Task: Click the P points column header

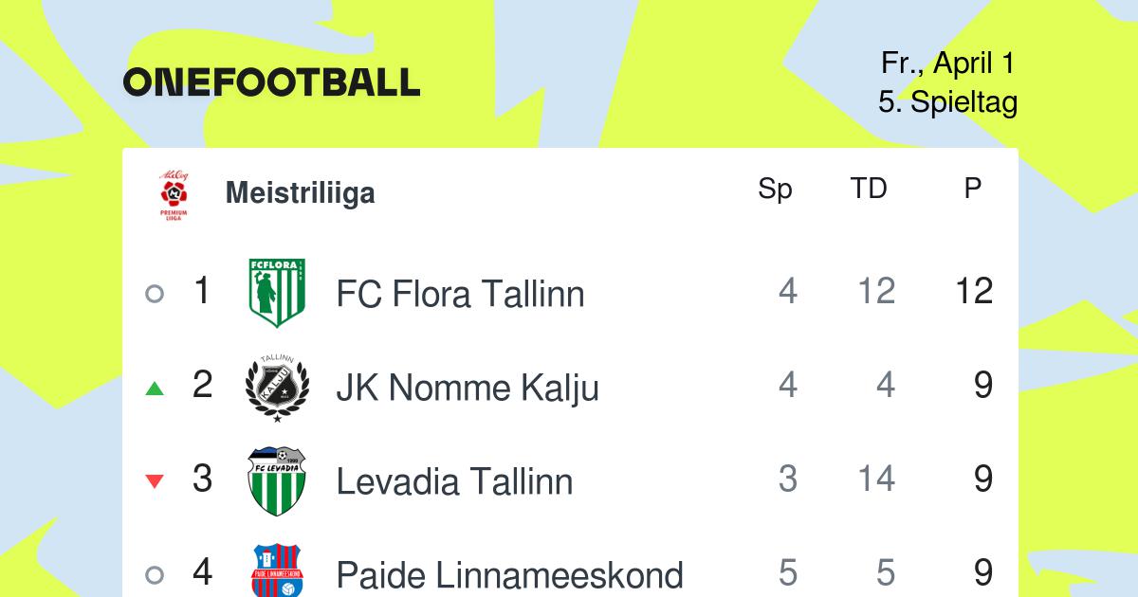Action: pyautogui.click(x=973, y=189)
